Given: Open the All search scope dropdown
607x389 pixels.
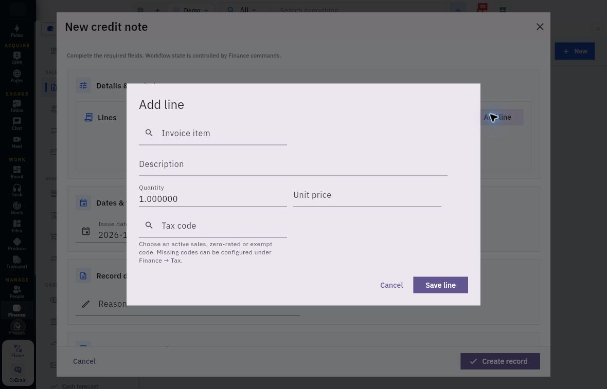Looking at the screenshot, I should pyautogui.click(x=242, y=10).
